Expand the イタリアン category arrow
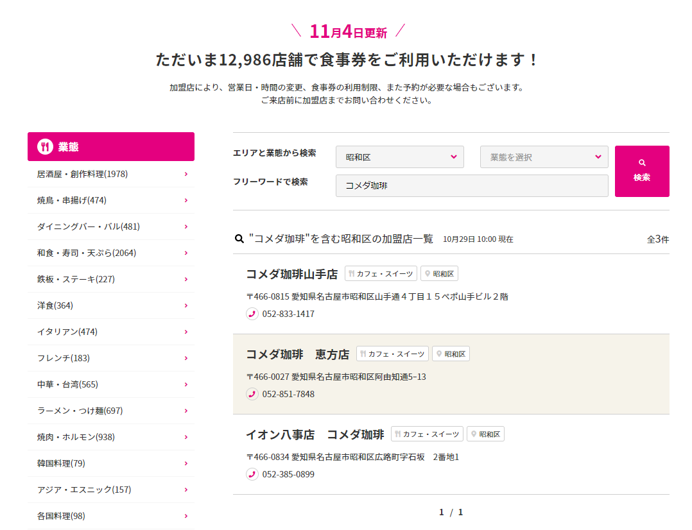692x530 pixels. coord(186,332)
